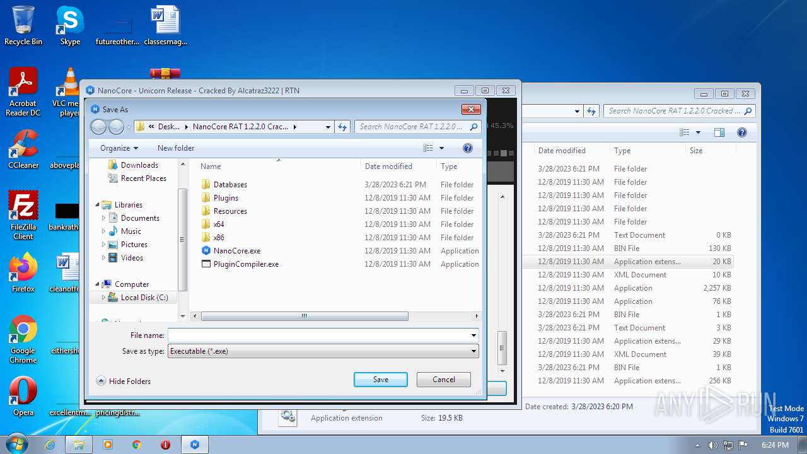Click the Forward navigation arrow in dialog
The height and width of the screenshot is (454, 807).
(x=116, y=127)
